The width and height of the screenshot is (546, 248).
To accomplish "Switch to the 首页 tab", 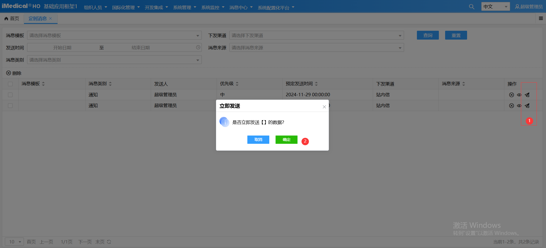I will [12, 19].
